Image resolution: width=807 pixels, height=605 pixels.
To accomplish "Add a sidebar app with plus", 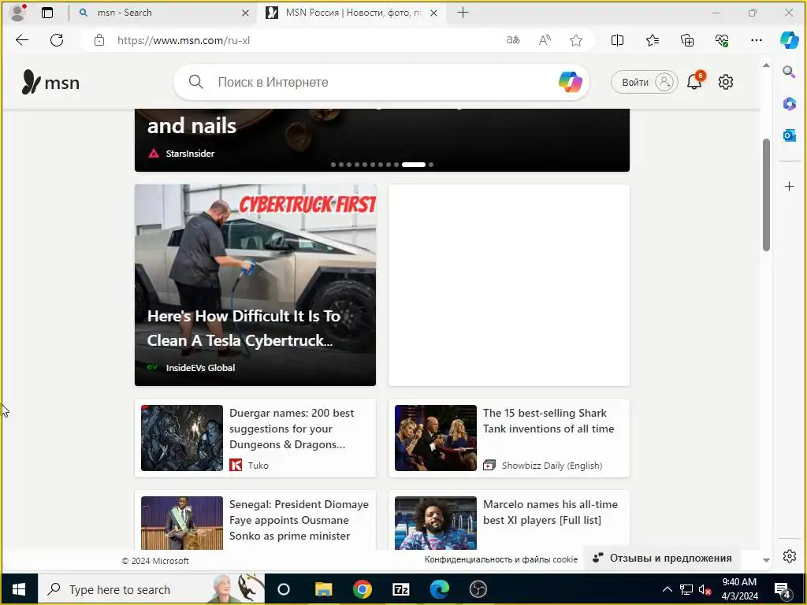I will point(789,186).
